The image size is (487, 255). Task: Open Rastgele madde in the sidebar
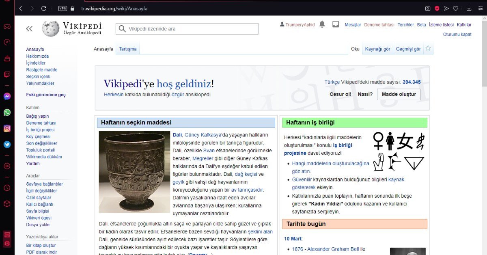(x=42, y=70)
